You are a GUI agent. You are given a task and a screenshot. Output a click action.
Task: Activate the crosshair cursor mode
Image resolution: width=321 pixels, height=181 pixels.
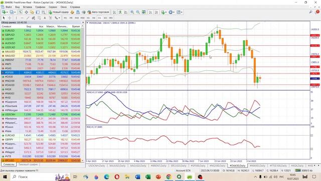click(x=10, y=18)
